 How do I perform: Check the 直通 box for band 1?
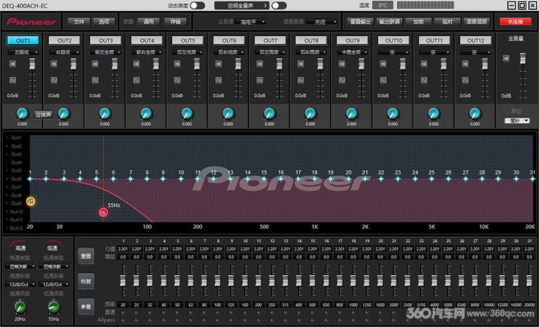point(123,313)
